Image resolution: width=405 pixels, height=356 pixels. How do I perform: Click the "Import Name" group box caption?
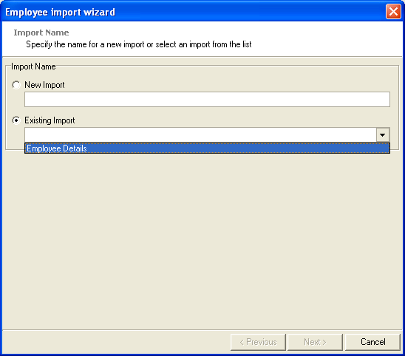tap(33, 66)
